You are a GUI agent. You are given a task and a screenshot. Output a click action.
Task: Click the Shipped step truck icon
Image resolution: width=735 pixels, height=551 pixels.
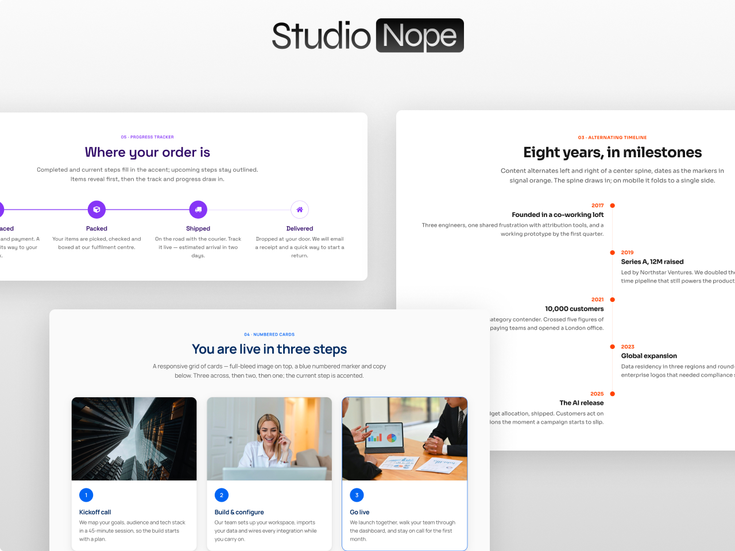[x=198, y=209]
